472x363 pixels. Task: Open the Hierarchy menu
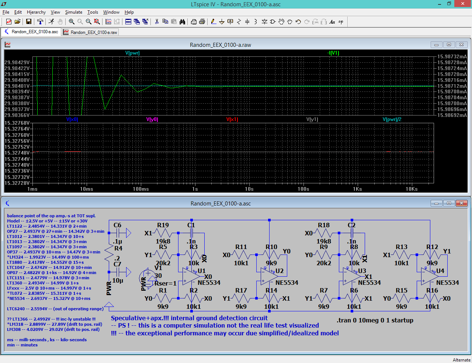click(36, 12)
